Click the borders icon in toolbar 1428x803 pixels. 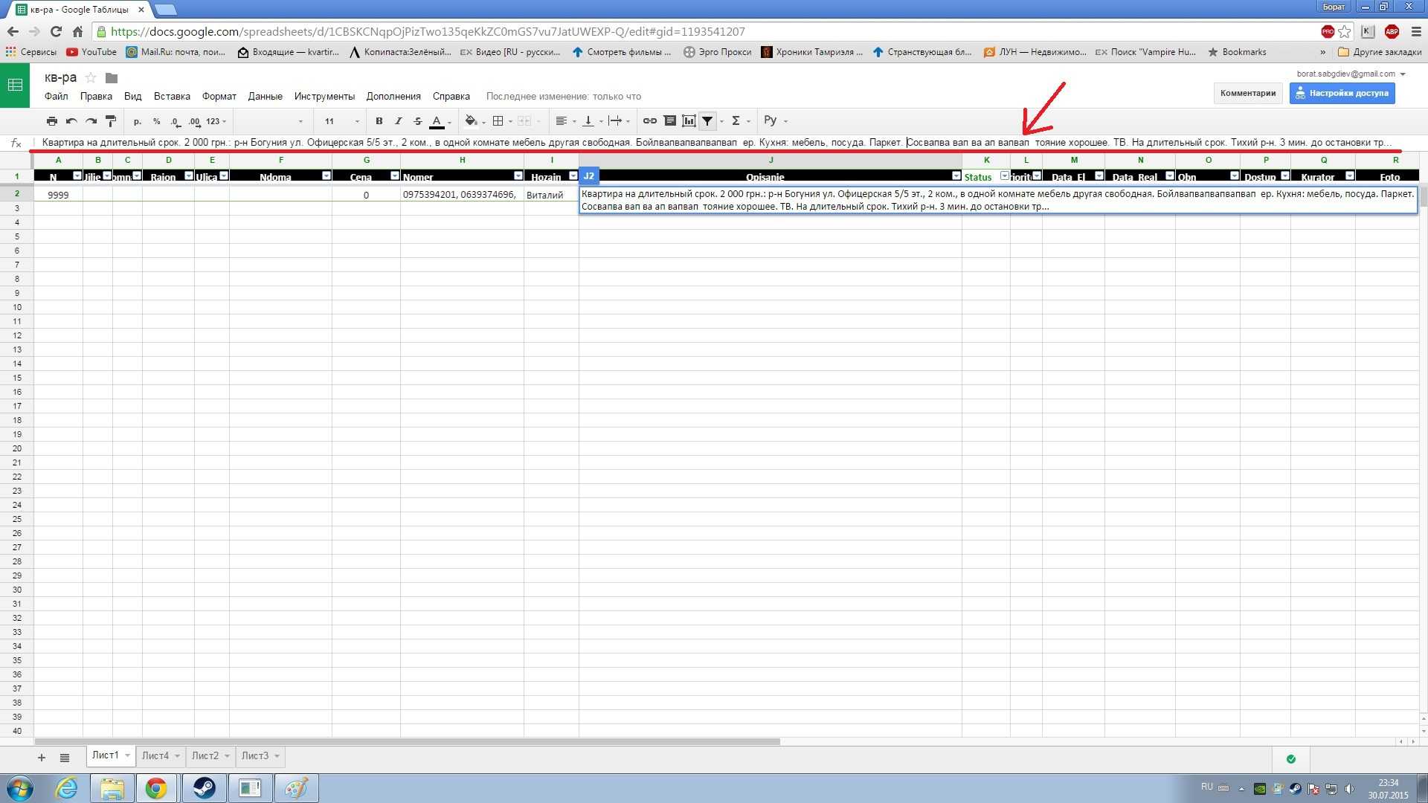[501, 120]
